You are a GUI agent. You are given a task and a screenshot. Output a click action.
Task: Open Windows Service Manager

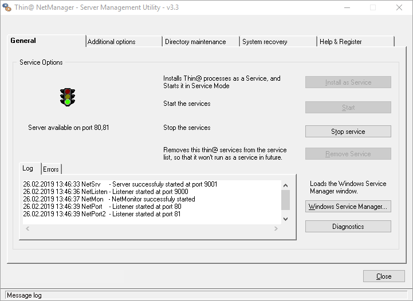click(348, 206)
